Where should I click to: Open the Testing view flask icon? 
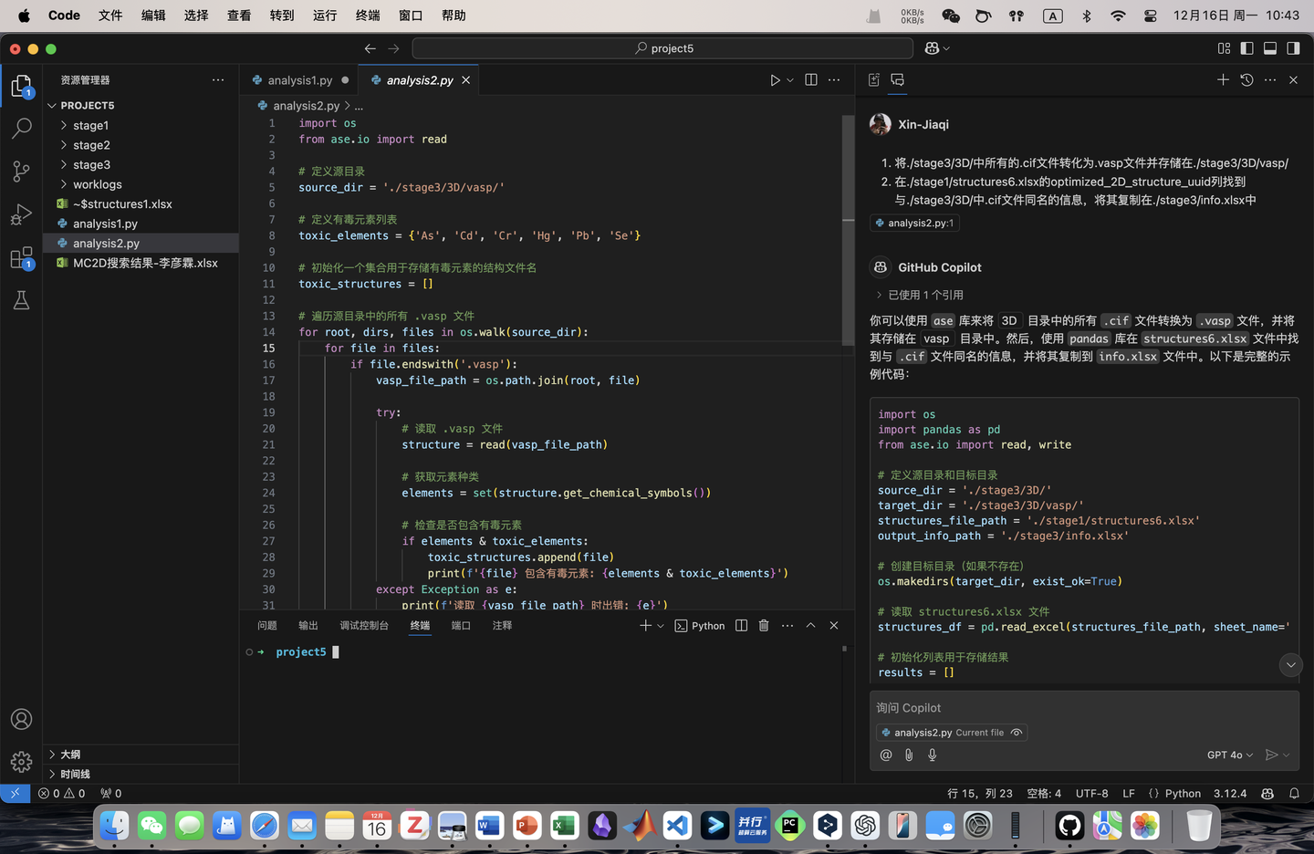pyautogui.click(x=22, y=300)
